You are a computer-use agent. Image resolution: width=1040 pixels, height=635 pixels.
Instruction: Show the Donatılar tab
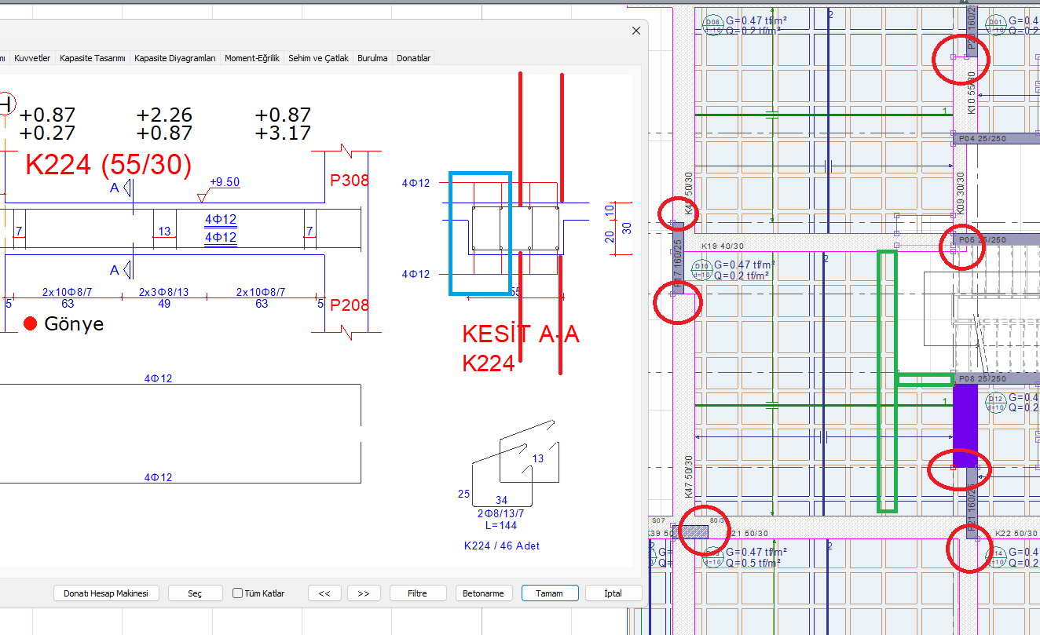[413, 58]
